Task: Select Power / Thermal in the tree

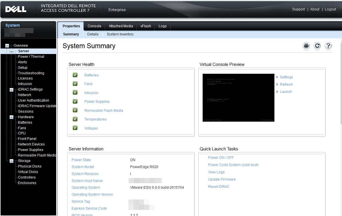Action: [31, 57]
